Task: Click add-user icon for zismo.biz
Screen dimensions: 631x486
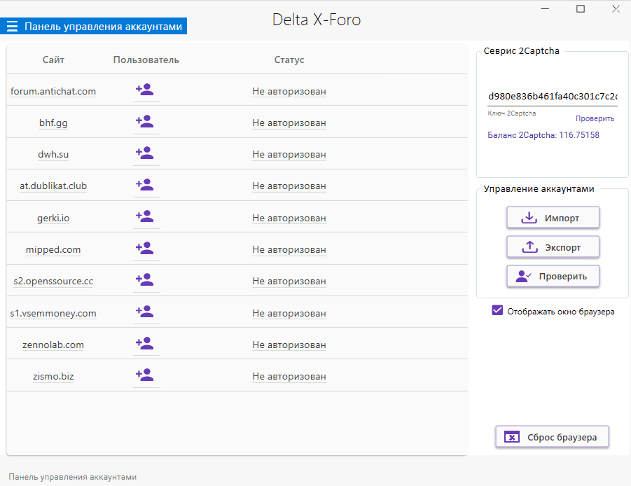Action: pyautogui.click(x=145, y=375)
